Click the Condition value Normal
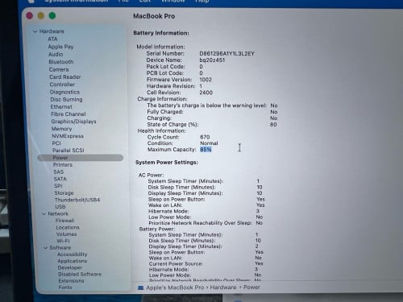This screenshot has height=302, width=403. [209, 143]
